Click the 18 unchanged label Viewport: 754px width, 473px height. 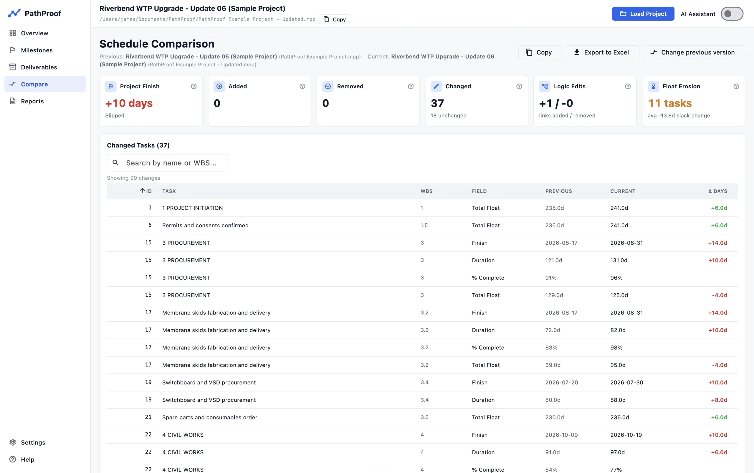pyautogui.click(x=448, y=115)
